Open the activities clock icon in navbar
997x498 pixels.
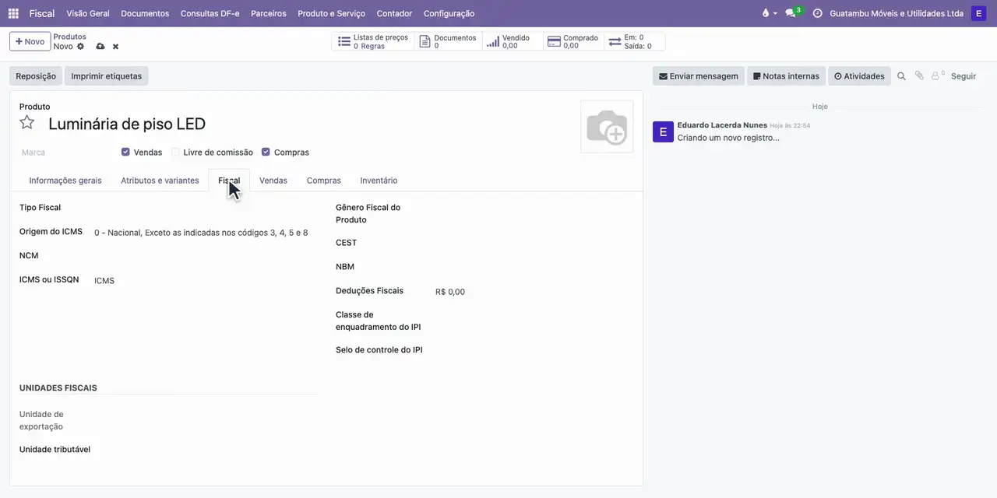click(817, 13)
